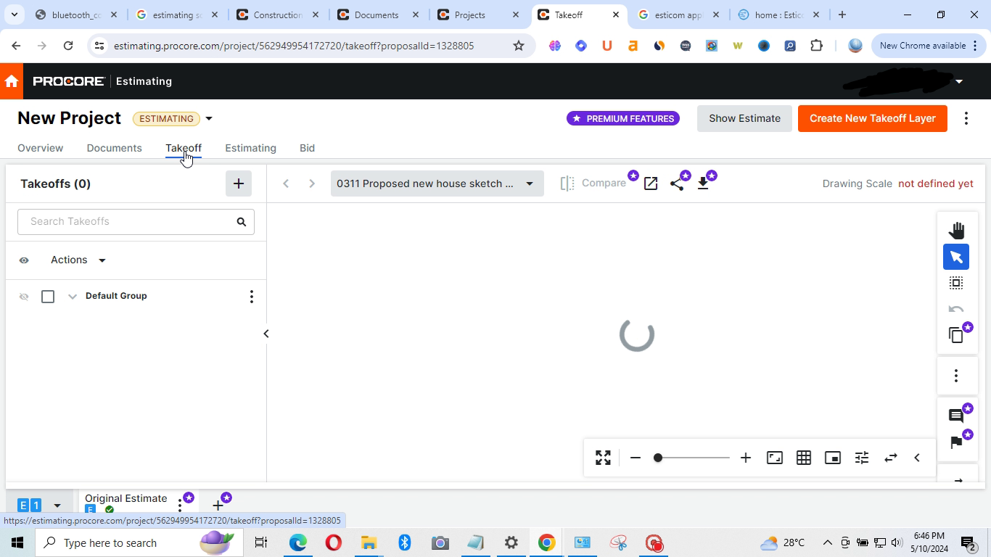Click the zoom slider handle
991x557 pixels.
tap(658, 458)
